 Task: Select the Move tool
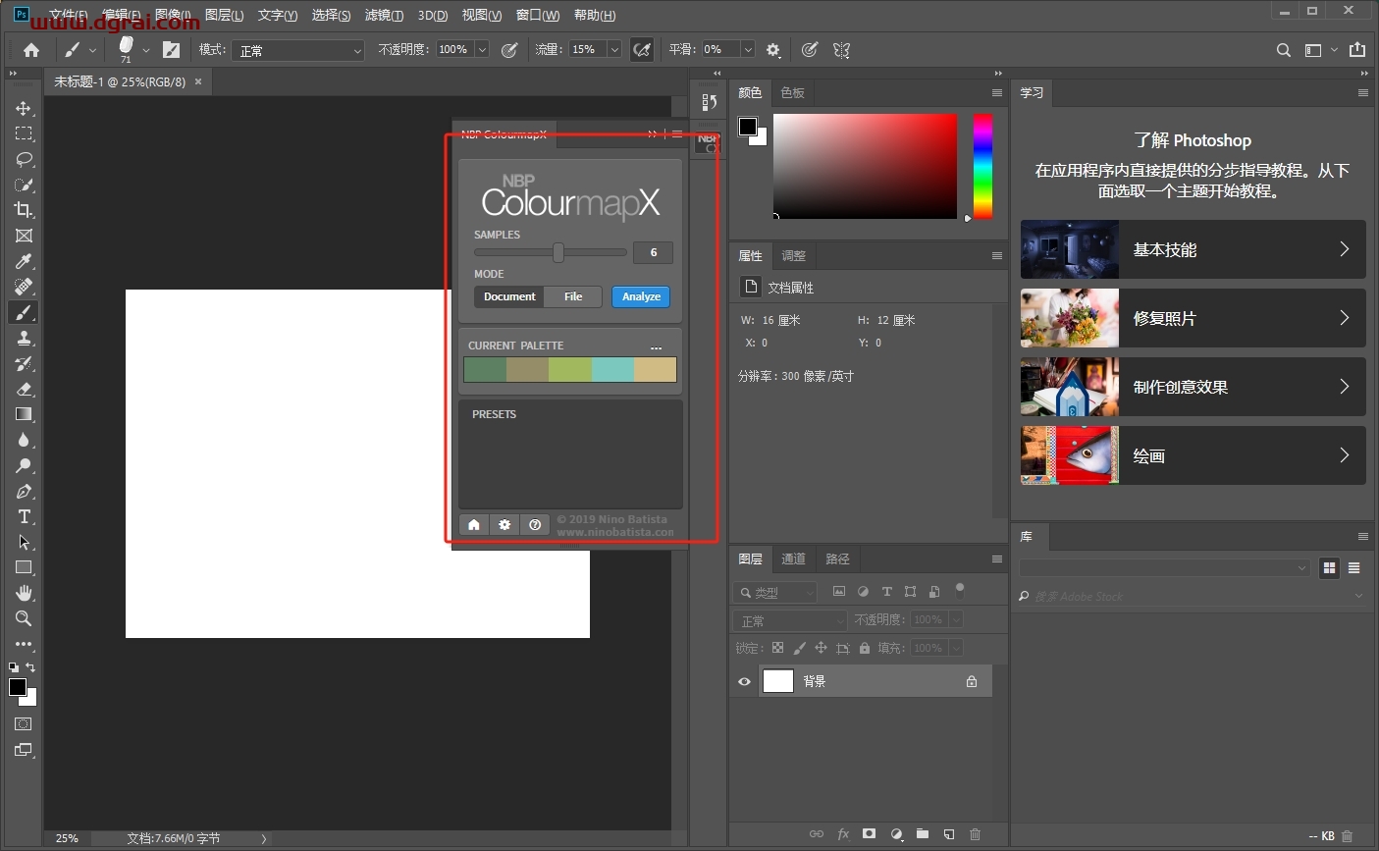click(24, 108)
